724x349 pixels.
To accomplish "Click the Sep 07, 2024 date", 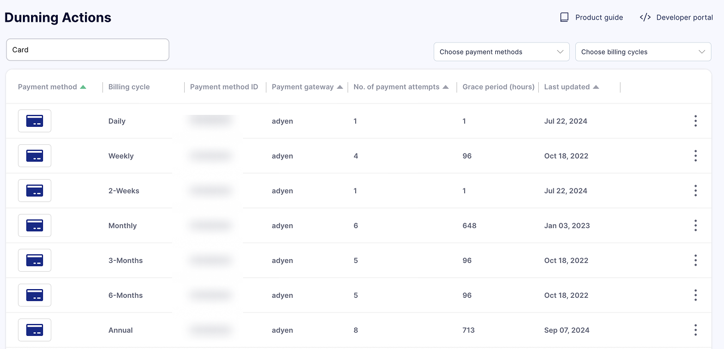I will pyautogui.click(x=567, y=330).
